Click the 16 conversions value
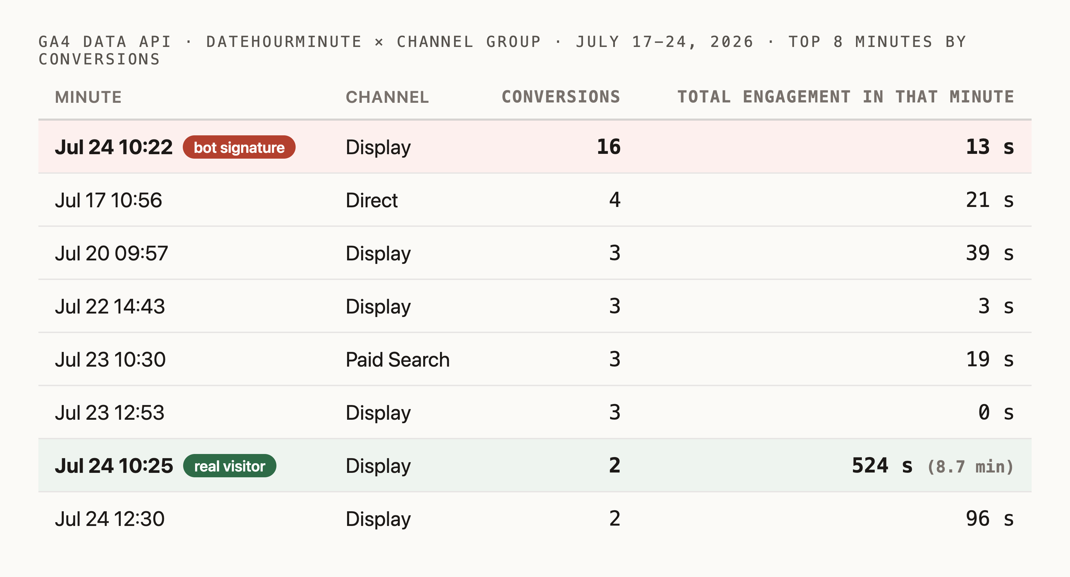Viewport: 1070px width, 577px height. pos(608,147)
